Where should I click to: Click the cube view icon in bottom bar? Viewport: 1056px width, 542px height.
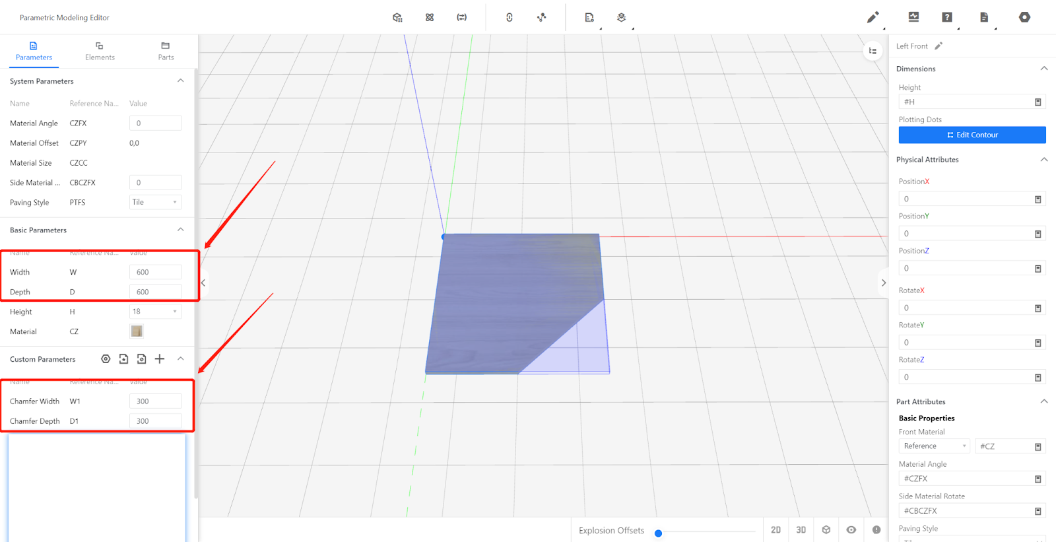tap(826, 530)
